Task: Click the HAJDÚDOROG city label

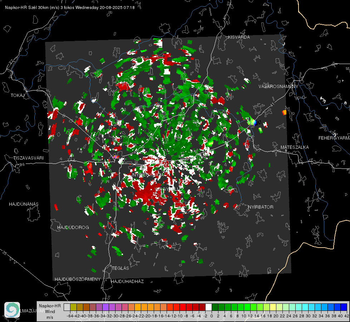Action: tap(73, 228)
